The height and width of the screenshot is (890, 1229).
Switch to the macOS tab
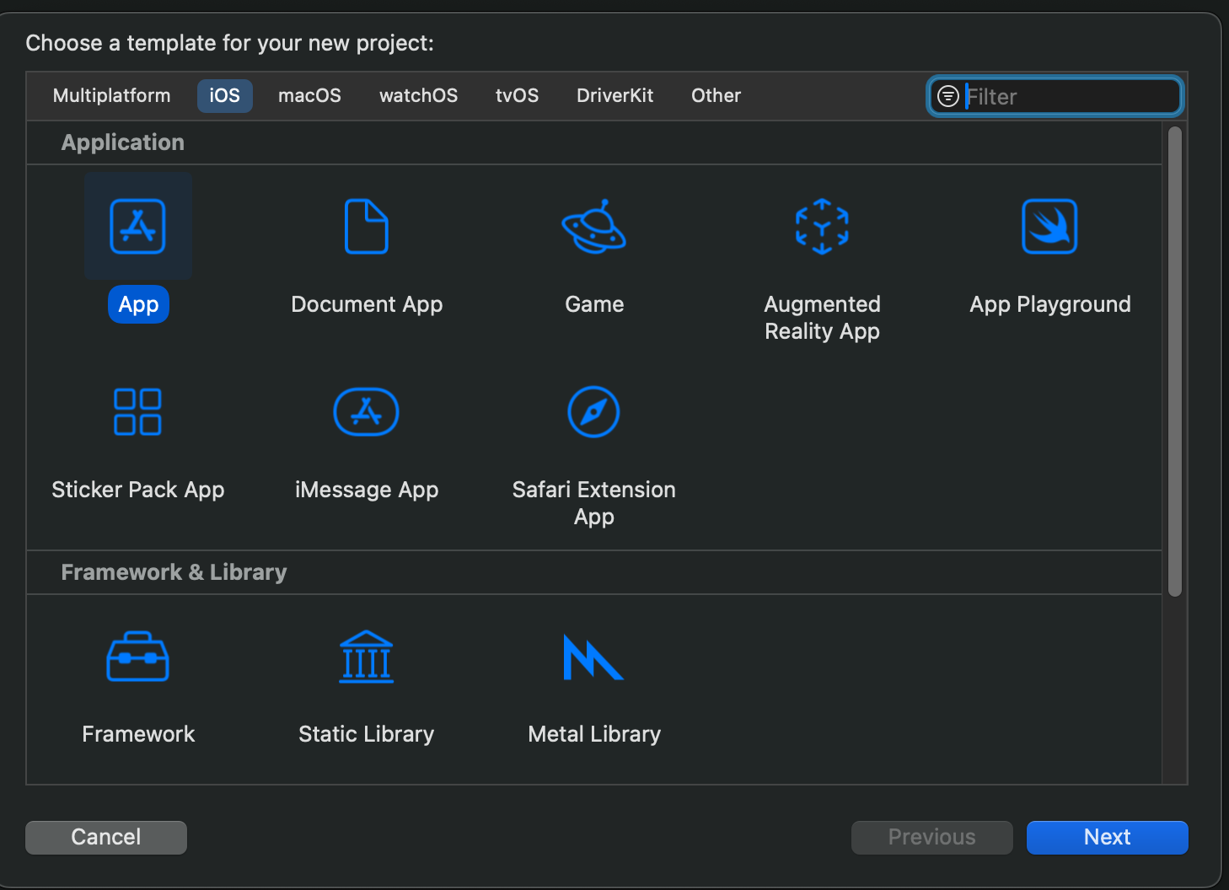click(x=310, y=95)
